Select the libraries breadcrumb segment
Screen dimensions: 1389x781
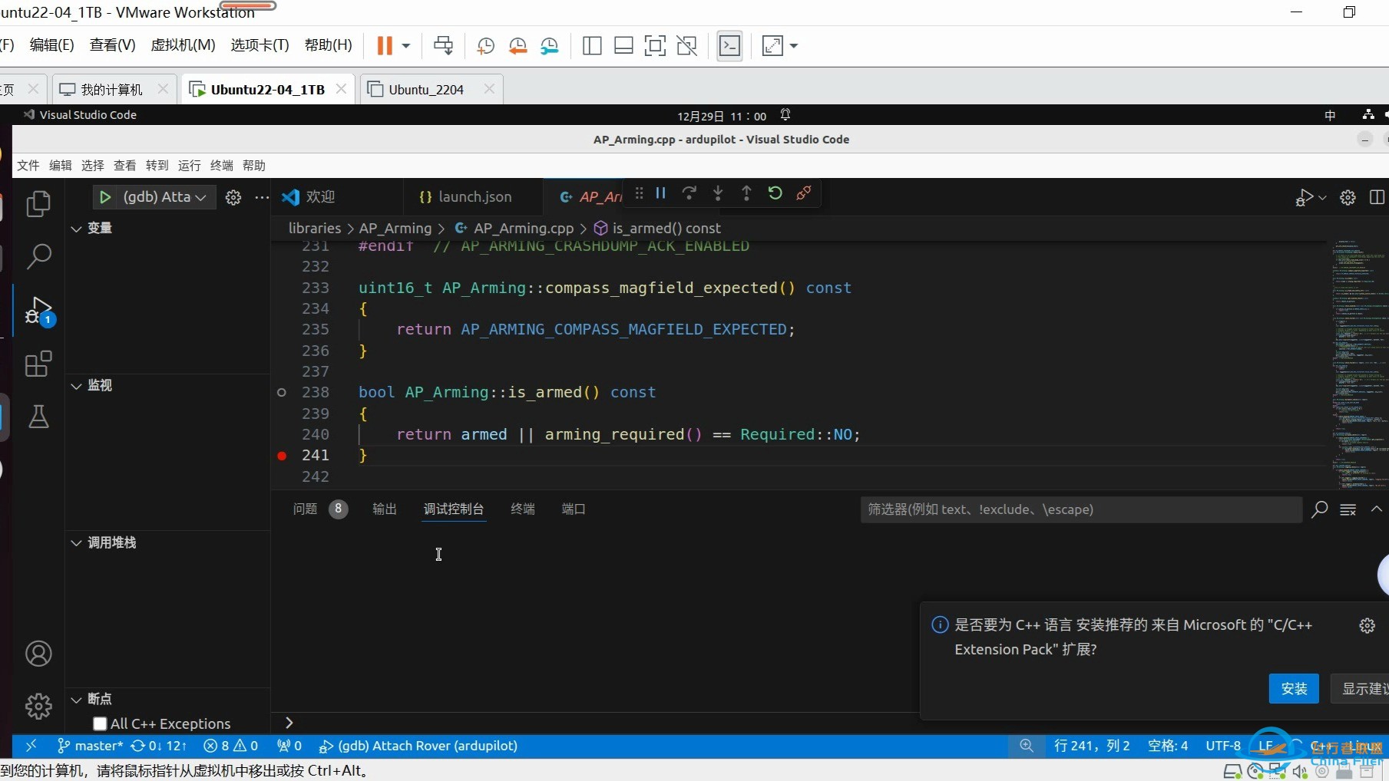(x=315, y=229)
